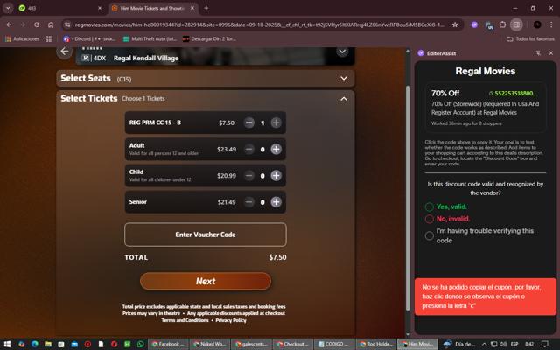Viewport: 560px width, 350px height.
Task: Switch to the CODIGO taskbar window
Action: click(334, 344)
